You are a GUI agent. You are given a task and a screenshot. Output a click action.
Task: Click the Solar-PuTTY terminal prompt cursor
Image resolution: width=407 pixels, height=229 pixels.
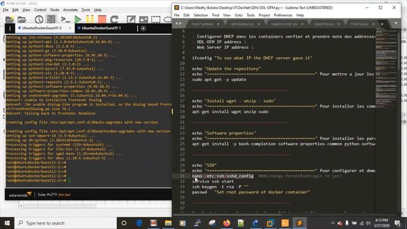point(69,180)
